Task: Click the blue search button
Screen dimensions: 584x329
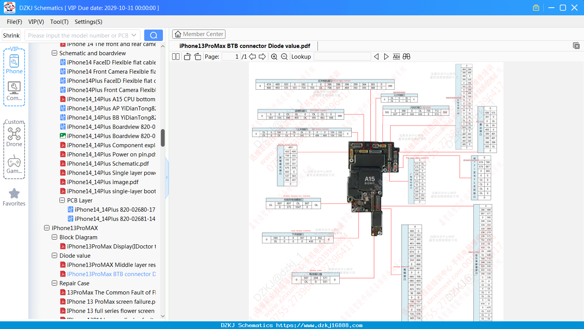Action: (x=153, y=35)
